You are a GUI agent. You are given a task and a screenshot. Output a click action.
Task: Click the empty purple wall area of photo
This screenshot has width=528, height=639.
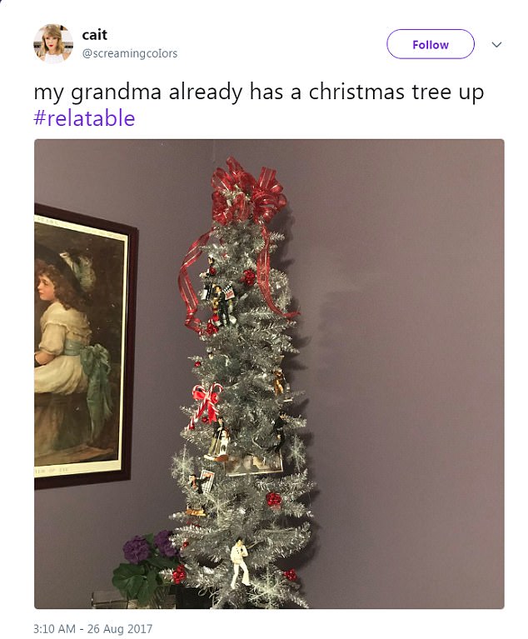407,367
